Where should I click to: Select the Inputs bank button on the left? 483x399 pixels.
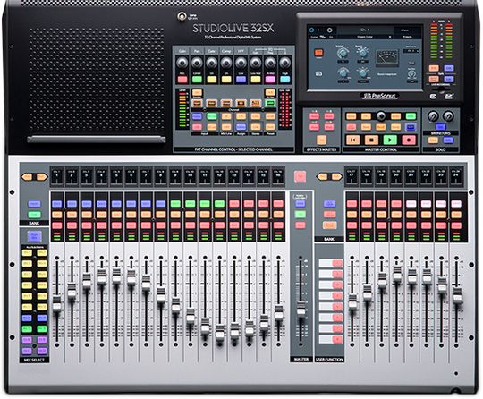pos(34,204)
